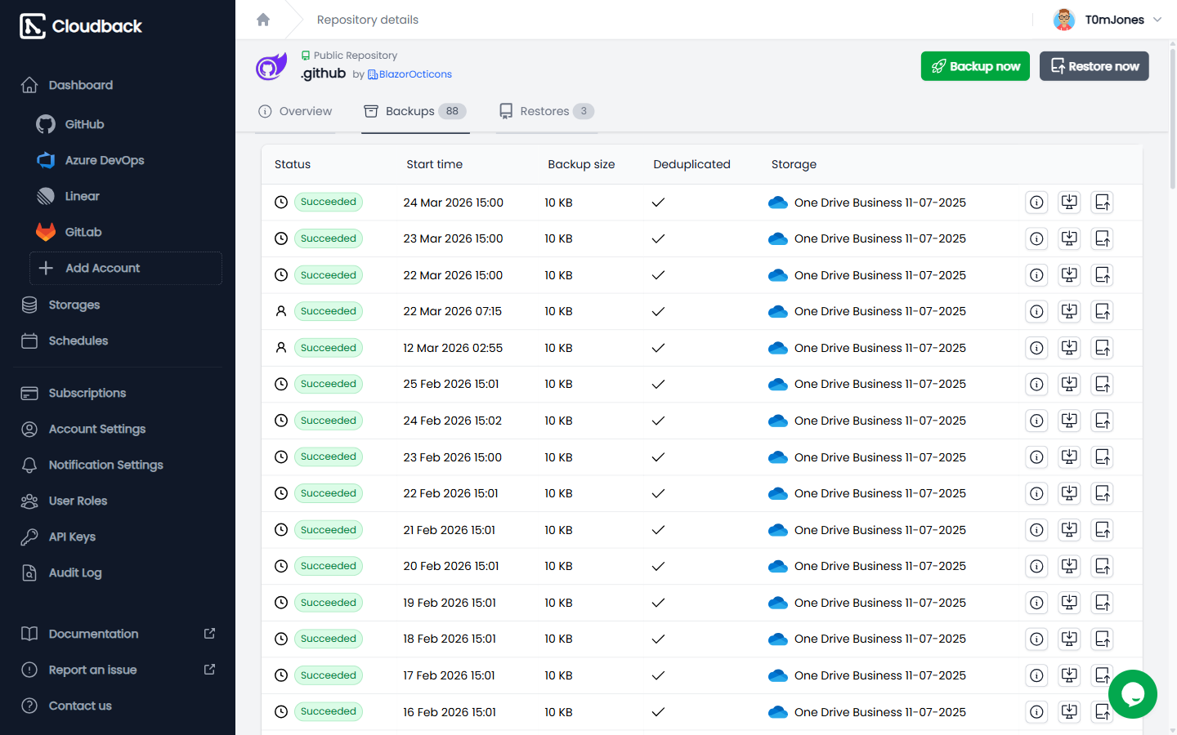Follow the BlazorOcticons owner link
Screen dimensions: 1177x735
[x=409, y=74]
